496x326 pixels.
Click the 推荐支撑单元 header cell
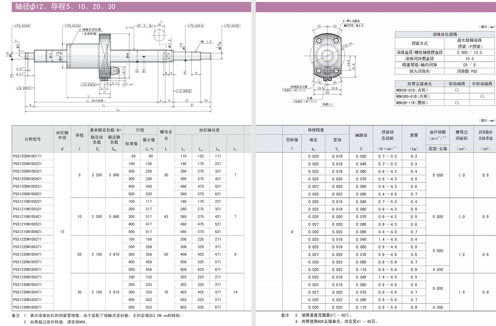click(420, 83)
